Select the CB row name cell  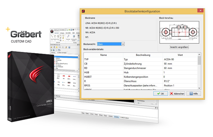point(104,64)
